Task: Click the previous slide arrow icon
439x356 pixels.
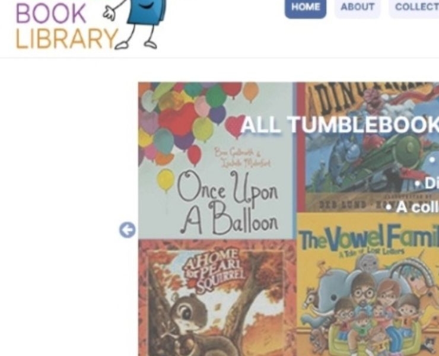Action: [128, 230]
